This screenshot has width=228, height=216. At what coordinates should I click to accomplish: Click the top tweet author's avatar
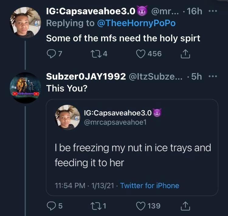pyautogui.click(x=25, y=22)
